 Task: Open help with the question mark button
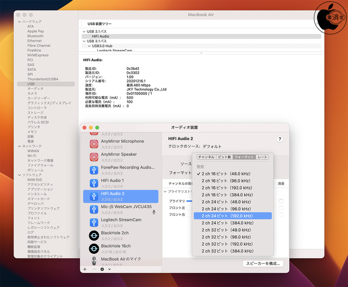coord(279,139)
